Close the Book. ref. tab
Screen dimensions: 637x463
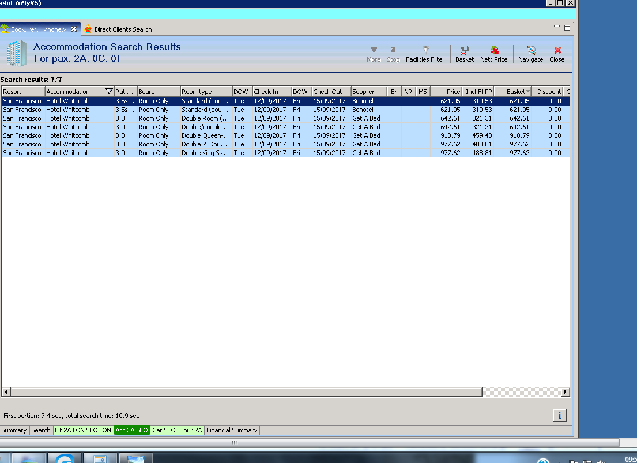click(74, 29)
